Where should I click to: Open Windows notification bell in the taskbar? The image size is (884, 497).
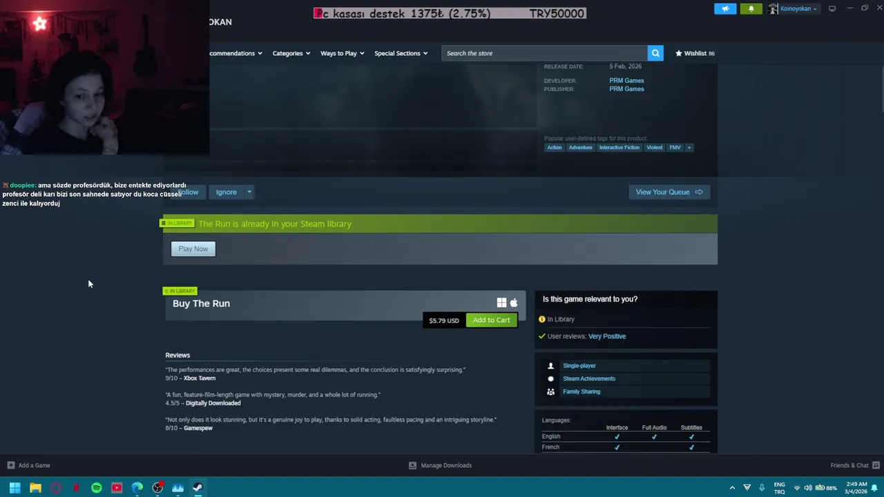(874, 488)
